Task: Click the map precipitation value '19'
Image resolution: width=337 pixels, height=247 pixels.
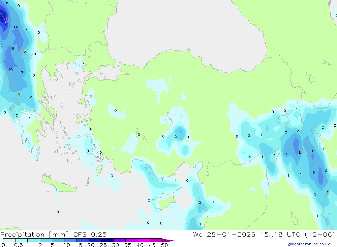Action: [4, 24]
